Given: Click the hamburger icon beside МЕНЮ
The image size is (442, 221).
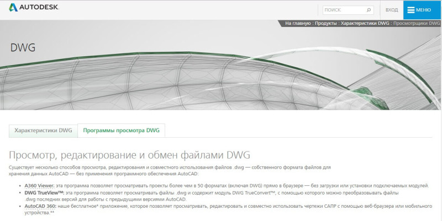Looking at the screenshot, I should tap(411, 10).
